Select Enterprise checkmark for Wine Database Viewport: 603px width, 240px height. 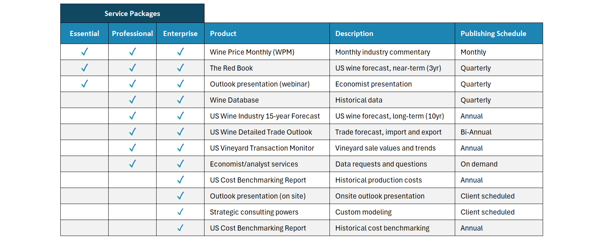point(181,100)
